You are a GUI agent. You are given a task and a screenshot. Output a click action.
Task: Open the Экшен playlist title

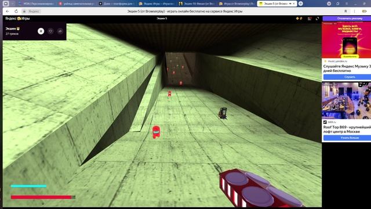click(x=13, y=28)
